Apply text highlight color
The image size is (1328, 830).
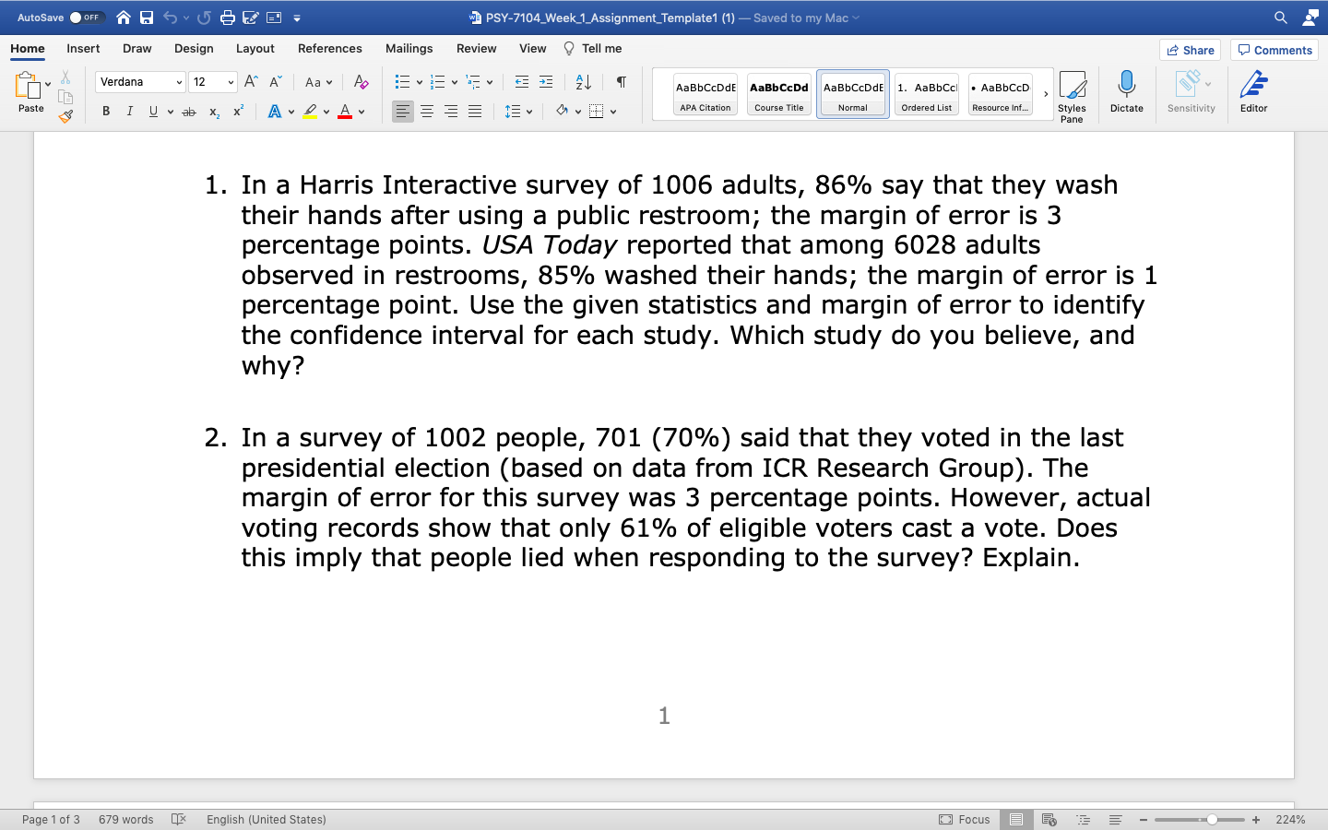click(x=310, y=112)
